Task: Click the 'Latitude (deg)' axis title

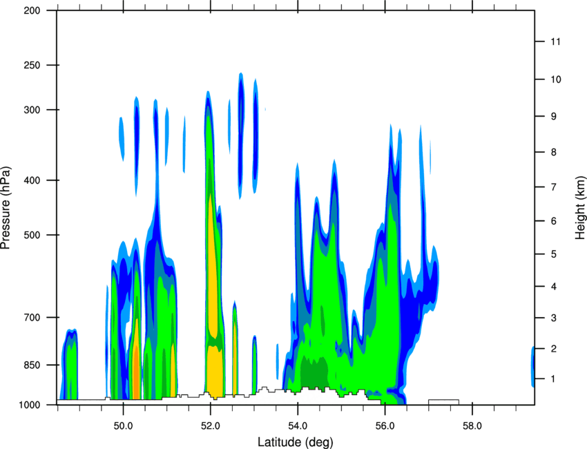Action: pyautogui.click(x=296, y=442)
